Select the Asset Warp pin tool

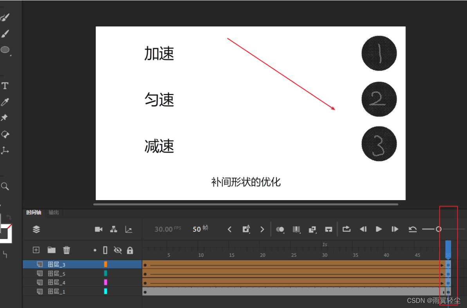4,118
